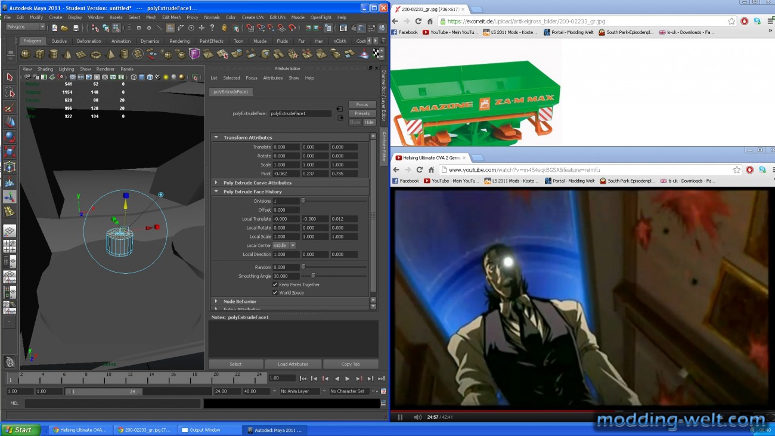
Task: Open the Attribute Editor Attributes menu
Action: point(273,78)
